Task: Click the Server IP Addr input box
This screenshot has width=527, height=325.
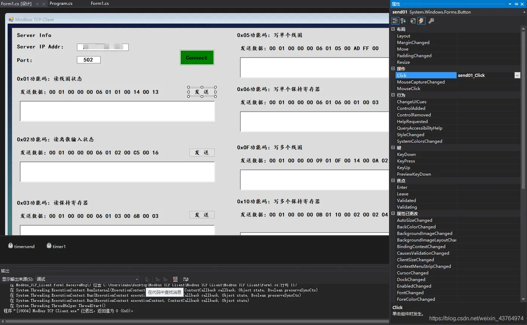Action: [x=103, y=47]
